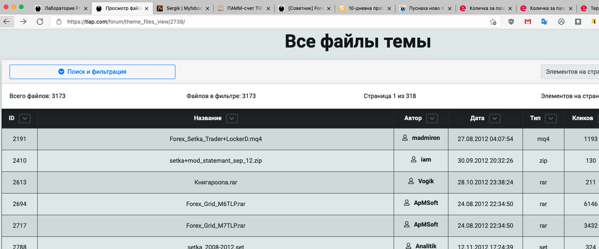
Task: Open the Google Translate extension icon
Action: 545,22
